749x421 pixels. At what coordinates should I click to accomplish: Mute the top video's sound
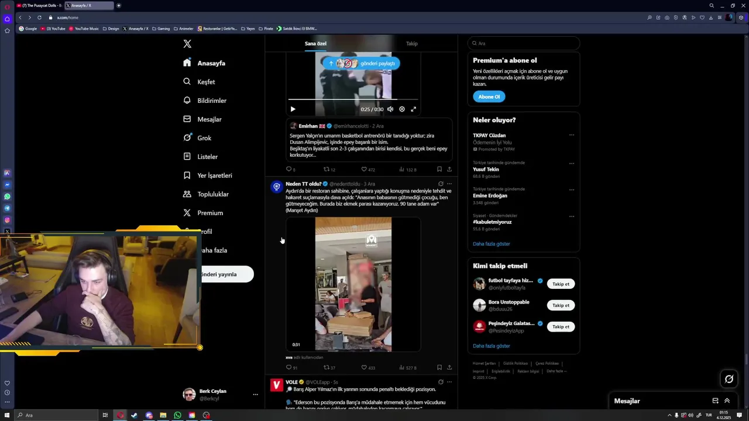[x=390, y=109]
